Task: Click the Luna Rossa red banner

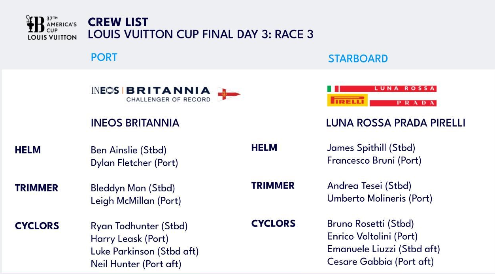Action: click(388, 89)
